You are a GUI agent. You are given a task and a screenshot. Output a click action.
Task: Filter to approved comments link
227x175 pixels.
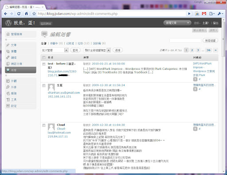click(70, 43)
